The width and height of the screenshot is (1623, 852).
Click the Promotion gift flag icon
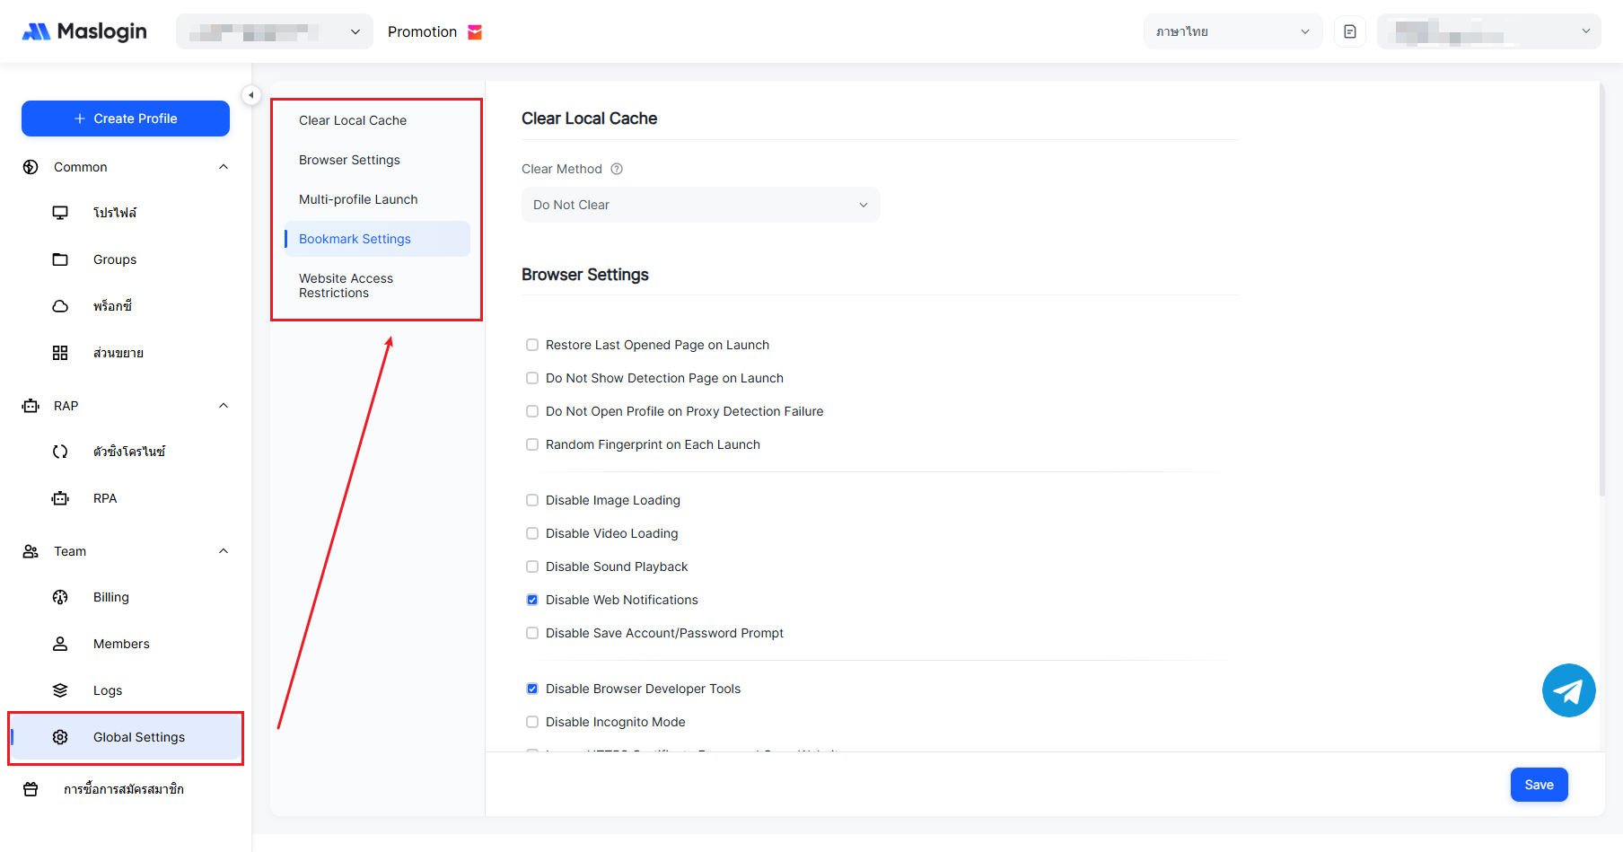click(475, 32)
